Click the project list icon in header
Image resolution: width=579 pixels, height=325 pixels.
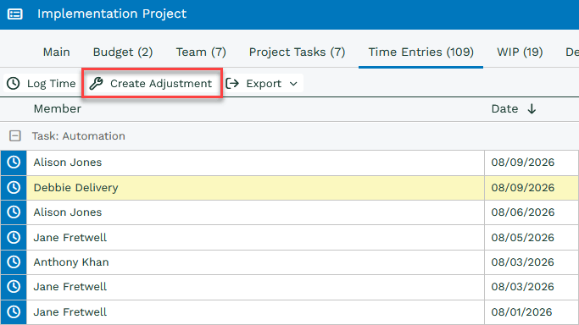pos(15,14)
